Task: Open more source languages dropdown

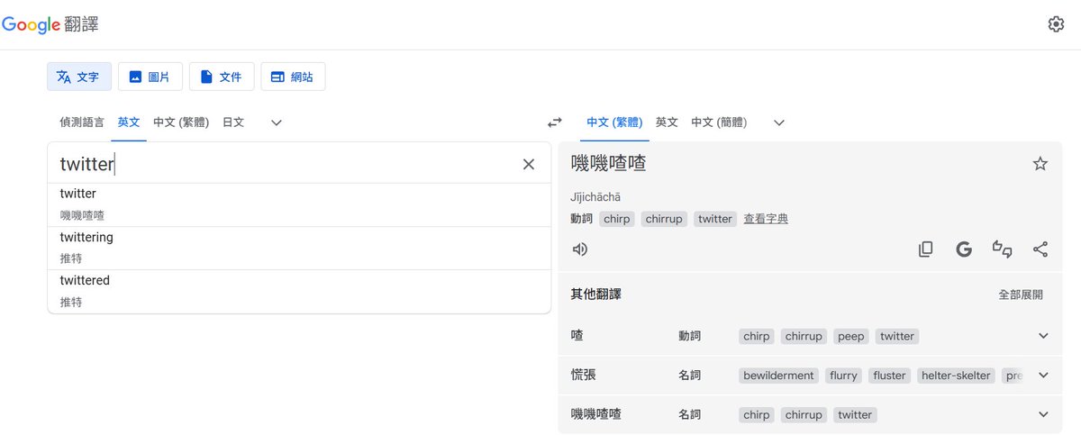Action: click(277, 122)
